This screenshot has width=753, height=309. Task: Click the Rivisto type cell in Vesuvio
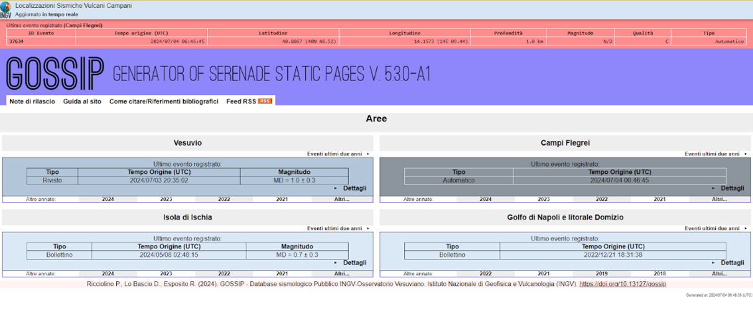point(52,180)
